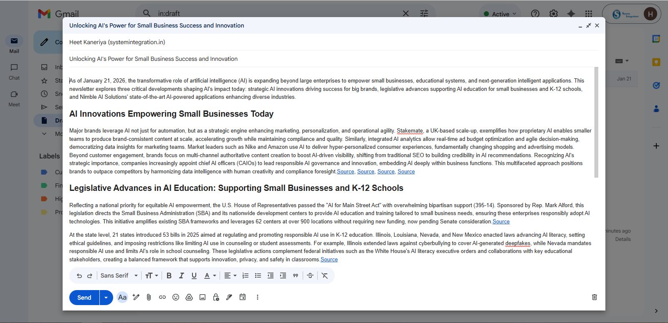Insert emoji into the draft
Screen dimensions: 668x323
point(176,297)
